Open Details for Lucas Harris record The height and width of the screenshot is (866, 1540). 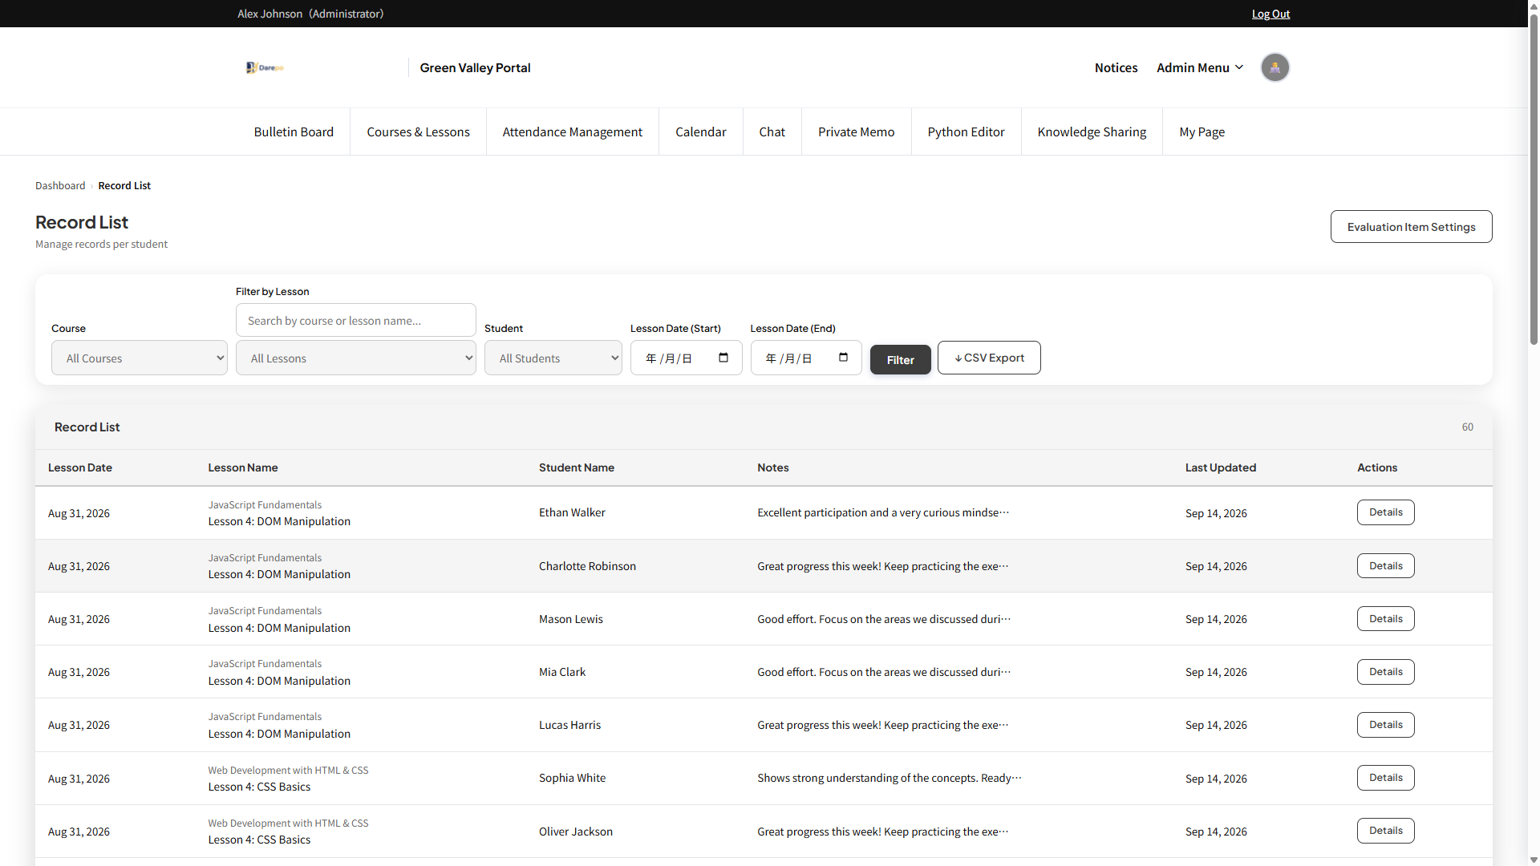1385,725
